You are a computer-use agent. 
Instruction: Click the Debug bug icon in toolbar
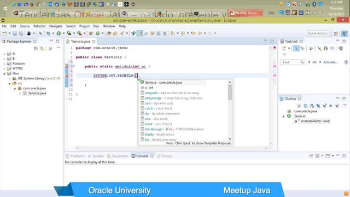coord(48,33)
